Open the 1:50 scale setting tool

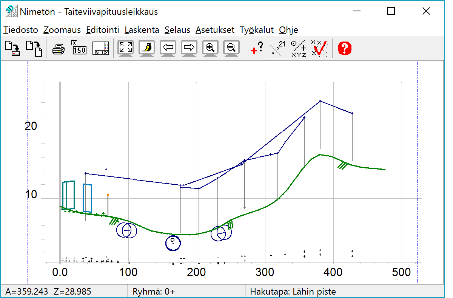pyautogui.click(x=79, y=48)
